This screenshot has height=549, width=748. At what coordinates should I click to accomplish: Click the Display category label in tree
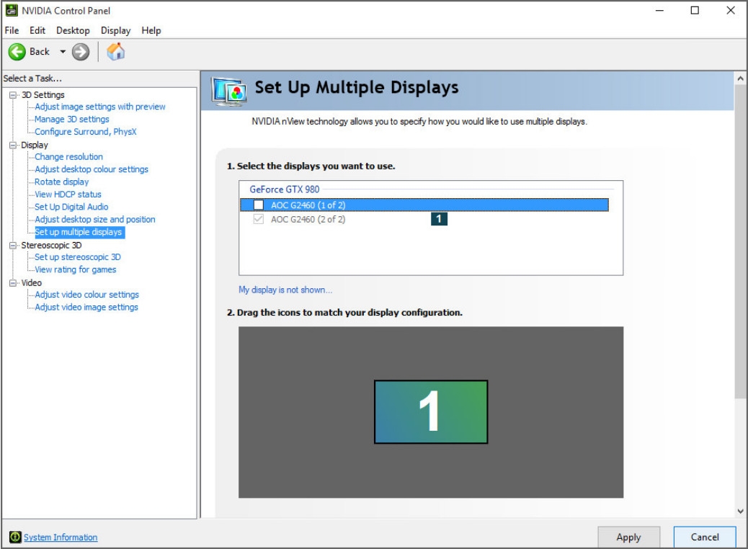click(35, 145)
